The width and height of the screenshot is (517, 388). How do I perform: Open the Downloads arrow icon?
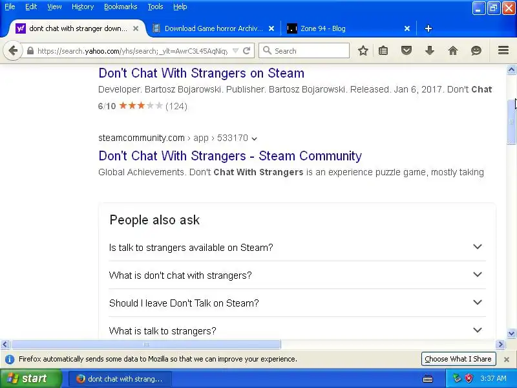pos(430,51)
